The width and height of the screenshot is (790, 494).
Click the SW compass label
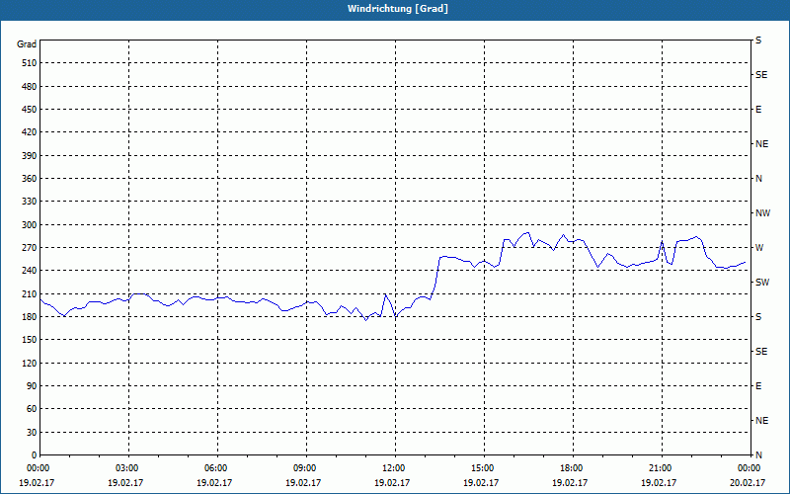pos(762,283)
